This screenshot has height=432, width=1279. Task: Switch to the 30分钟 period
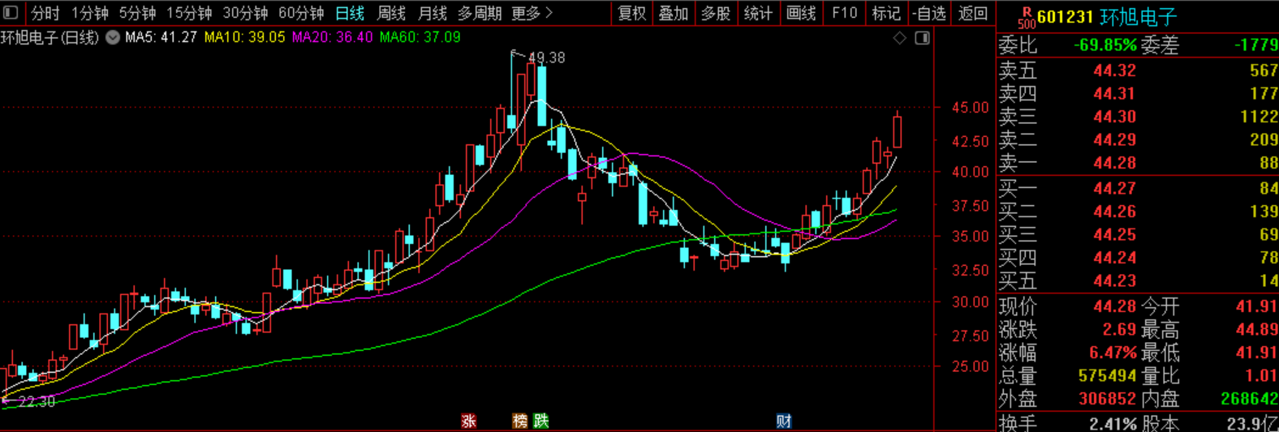click(x=245, y=13)
